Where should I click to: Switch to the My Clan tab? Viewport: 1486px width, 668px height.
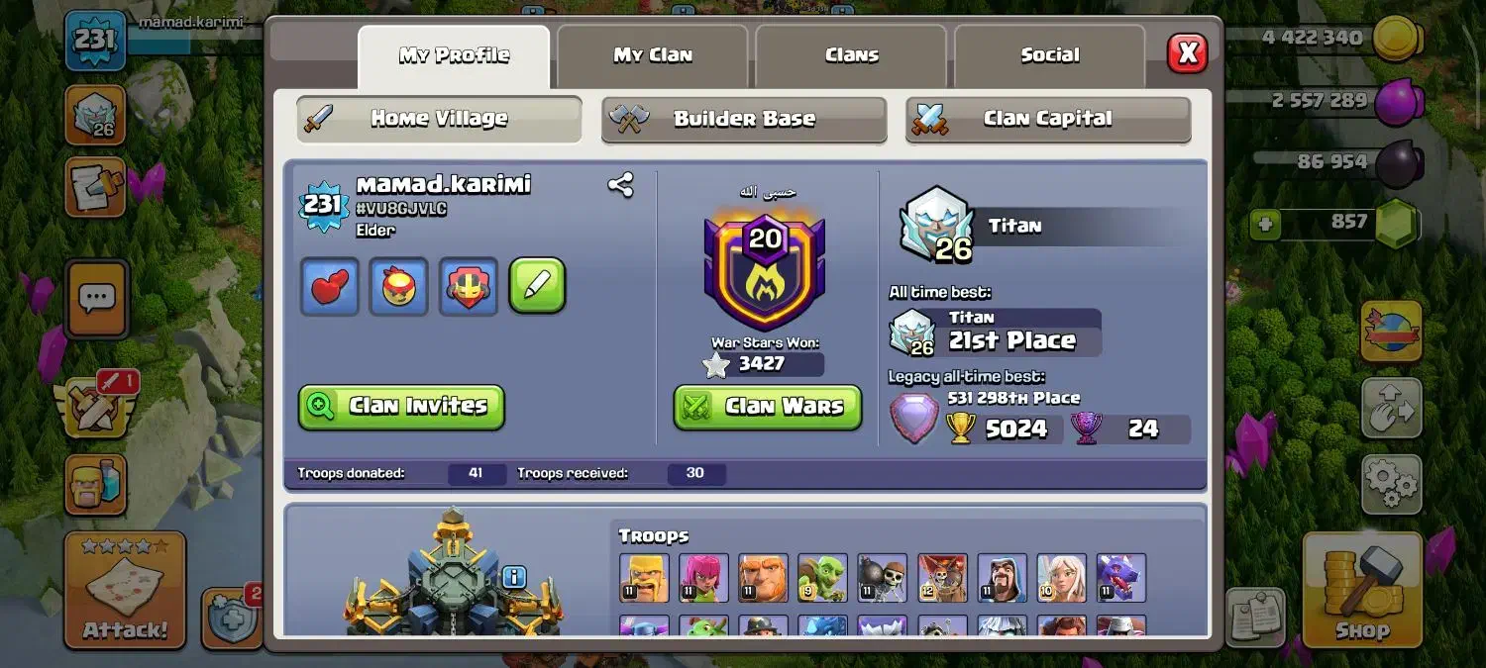click(x=652, y=55)
